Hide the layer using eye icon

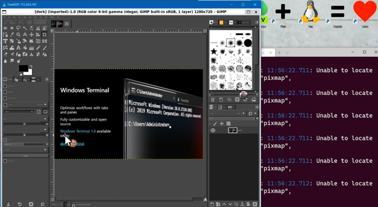point(213,130)
